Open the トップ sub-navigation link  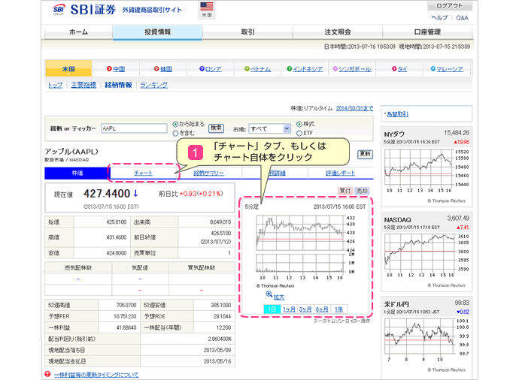[x=55, y=85]
